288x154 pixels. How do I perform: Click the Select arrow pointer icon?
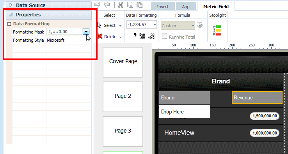(x=99, y=25)
